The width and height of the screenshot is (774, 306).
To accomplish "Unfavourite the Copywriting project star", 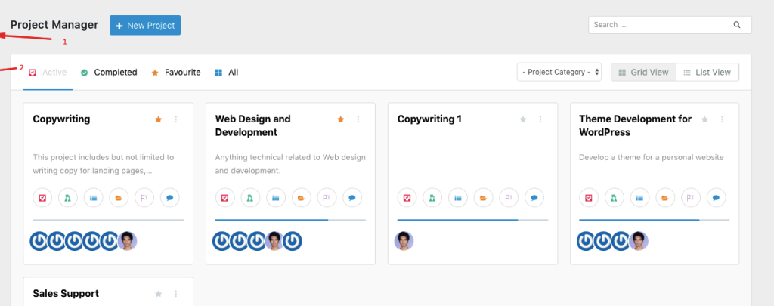I will tap(159, 119).
